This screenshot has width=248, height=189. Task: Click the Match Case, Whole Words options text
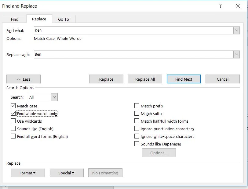57,38
